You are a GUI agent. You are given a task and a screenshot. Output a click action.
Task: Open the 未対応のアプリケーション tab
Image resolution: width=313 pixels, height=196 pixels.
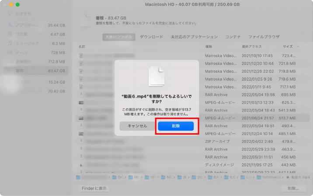(x=194, y=37)
